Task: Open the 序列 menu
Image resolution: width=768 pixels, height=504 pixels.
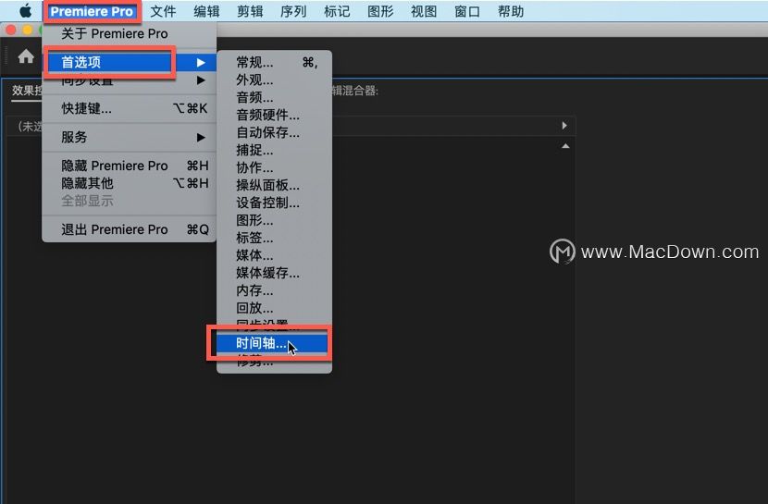Action: 293,11
